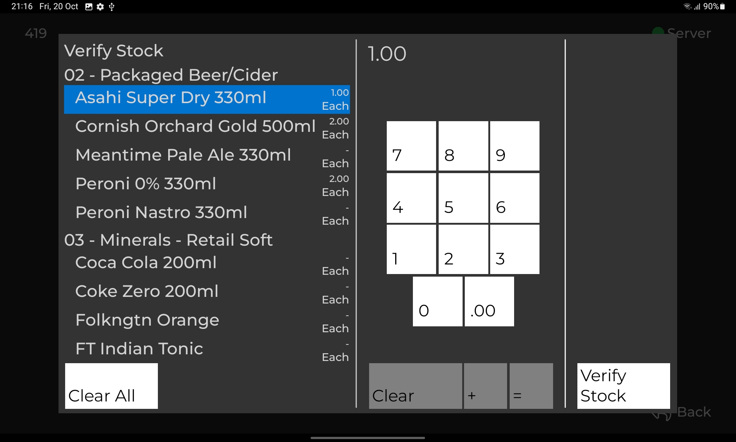Click the 02 - Packaged Beer/Cider heading
The image size is (736, 442).
point(170,74)
